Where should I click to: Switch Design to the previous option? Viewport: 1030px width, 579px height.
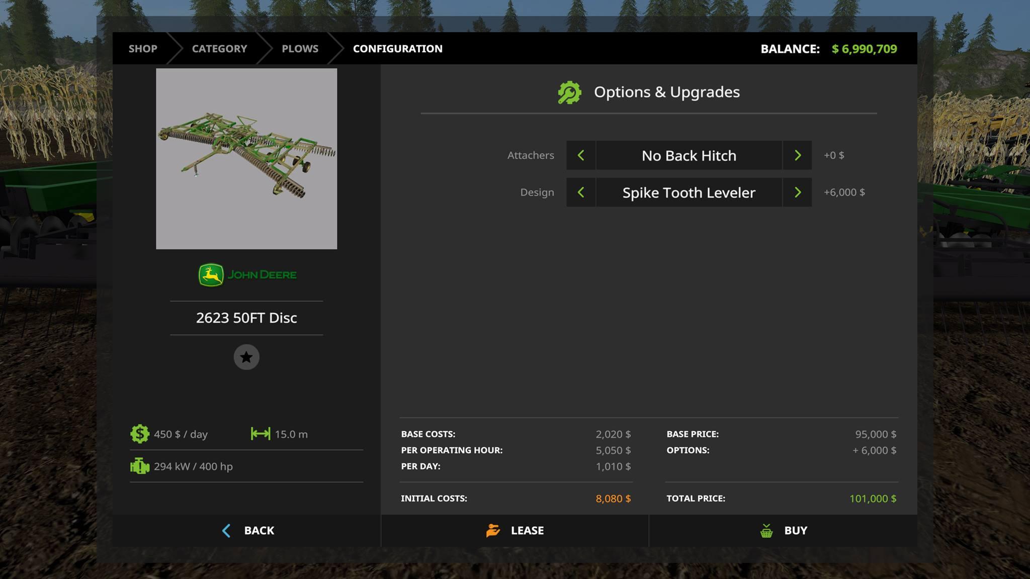tap(581, 192)
